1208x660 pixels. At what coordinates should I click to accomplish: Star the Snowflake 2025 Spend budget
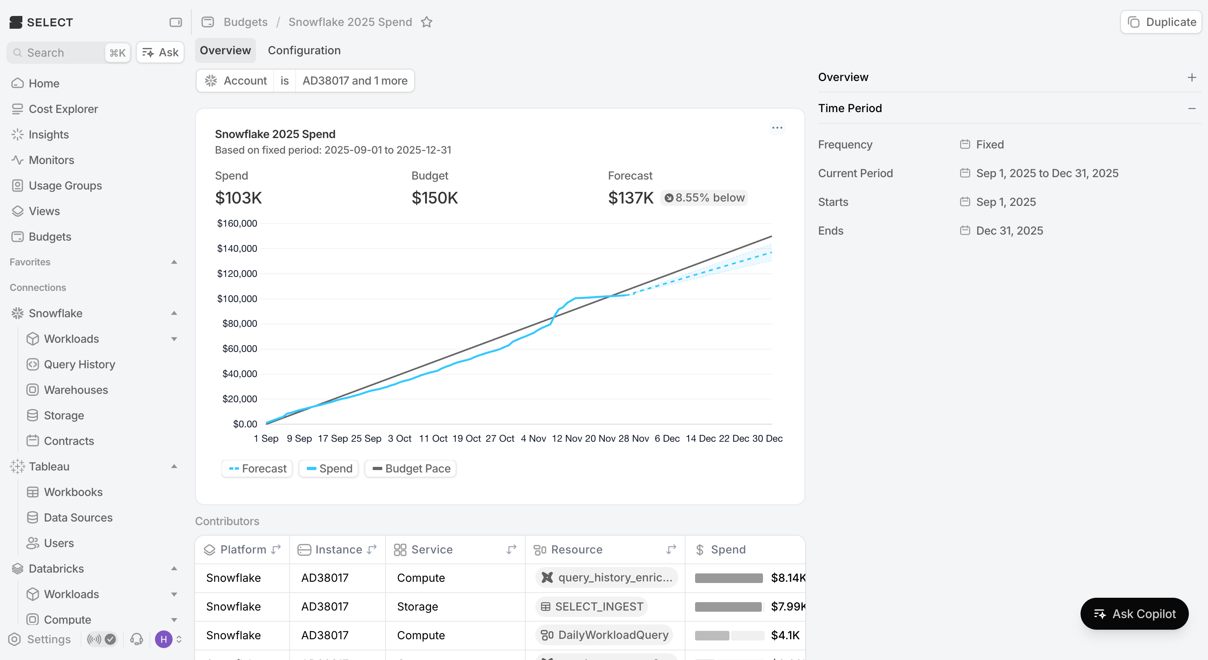coord(426,22)
